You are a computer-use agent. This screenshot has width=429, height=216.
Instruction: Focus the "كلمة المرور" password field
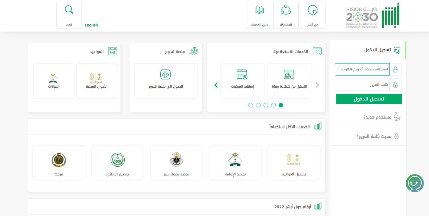click(x=362, y=85)
